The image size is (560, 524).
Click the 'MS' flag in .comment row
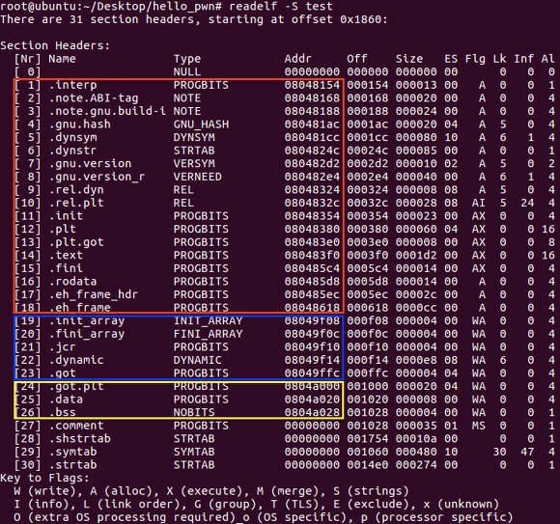coord(479,426)
